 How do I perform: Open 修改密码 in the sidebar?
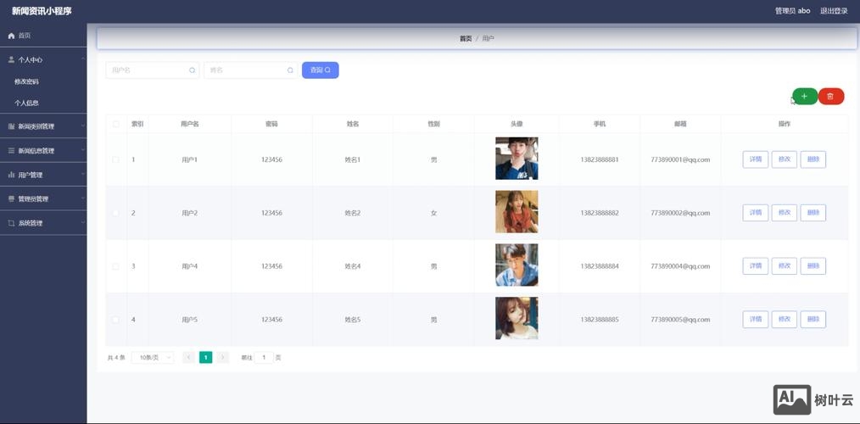point(26,82)
